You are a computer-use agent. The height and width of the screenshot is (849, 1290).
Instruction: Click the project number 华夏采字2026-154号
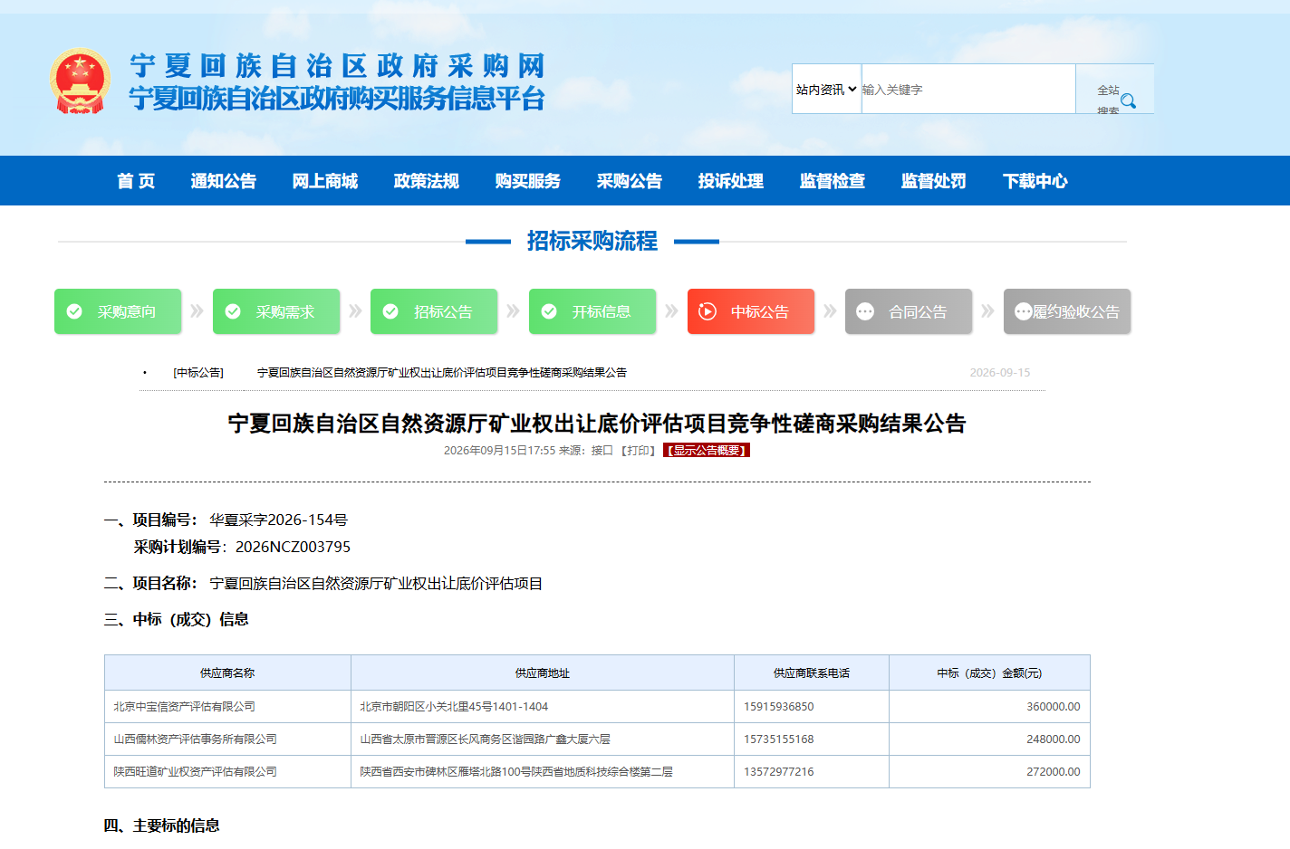(279, 520)
